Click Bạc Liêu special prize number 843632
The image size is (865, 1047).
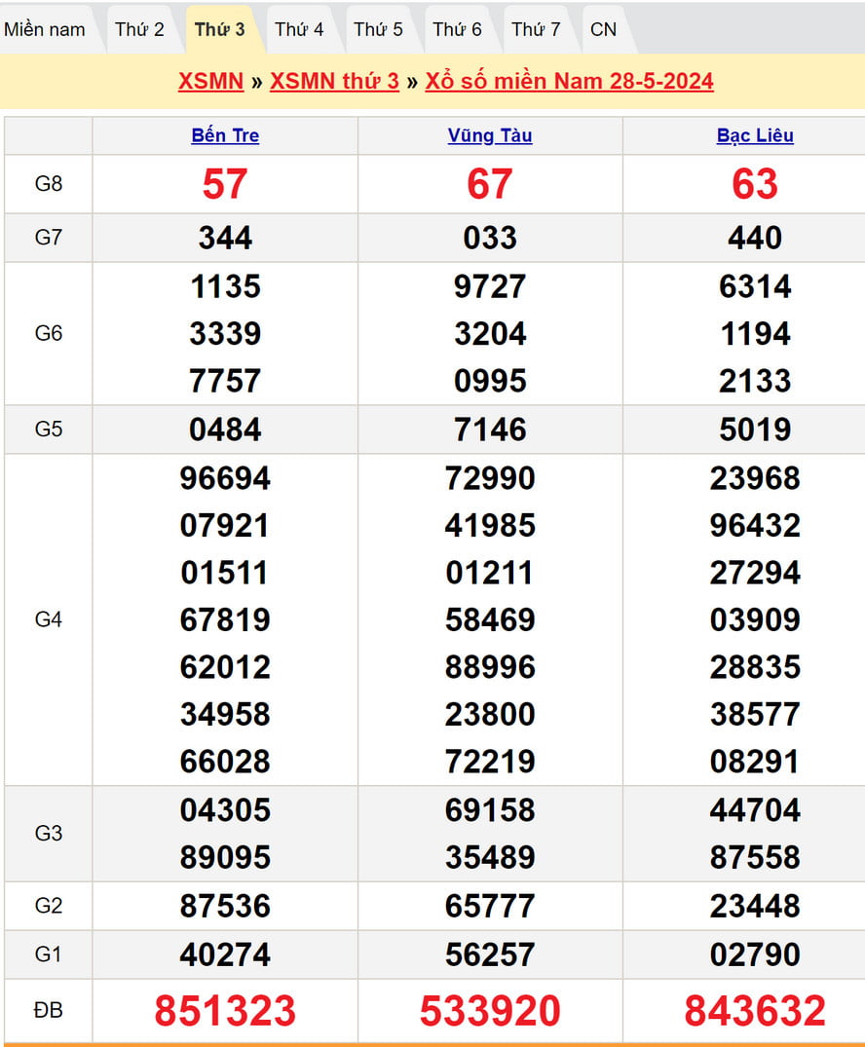point(755,1011)
